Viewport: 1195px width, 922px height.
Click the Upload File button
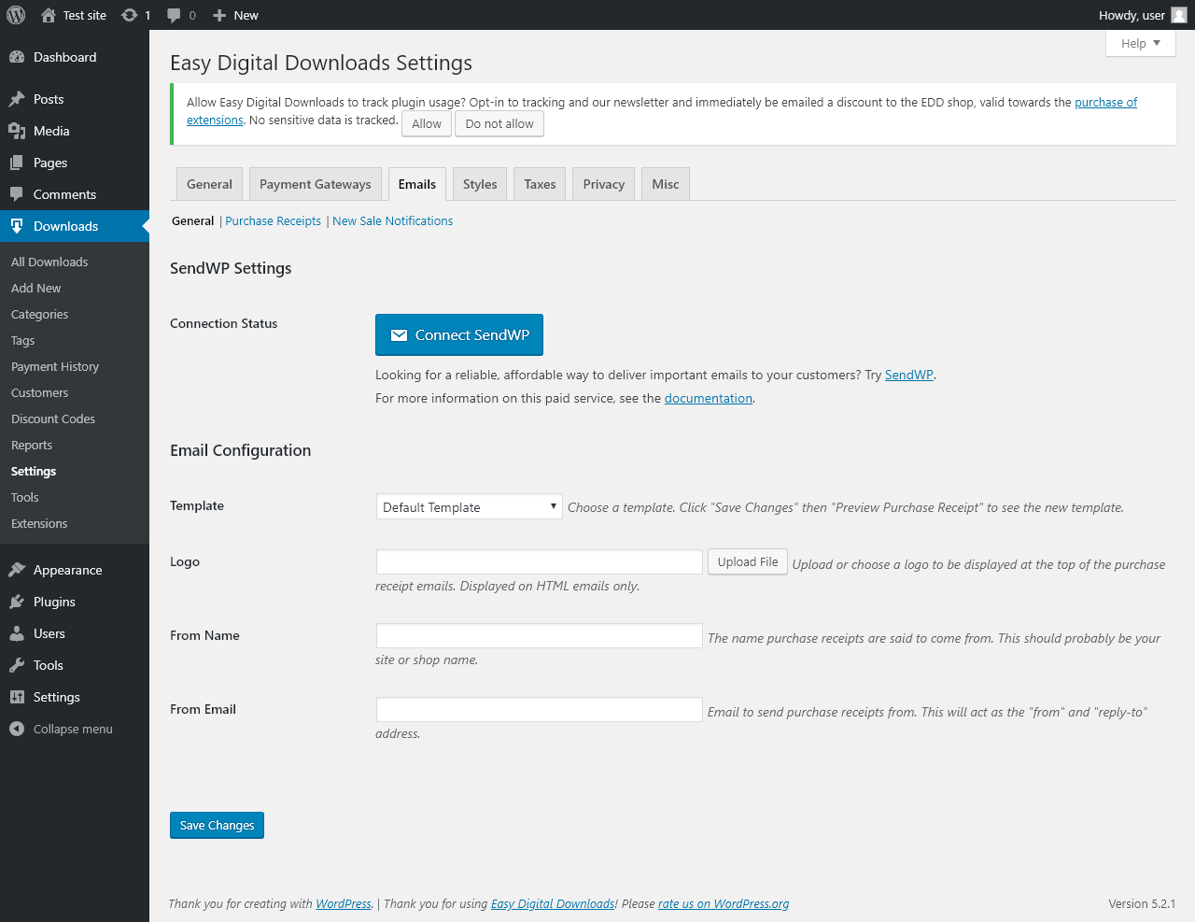pyautogui.click(x=748, y=561)
